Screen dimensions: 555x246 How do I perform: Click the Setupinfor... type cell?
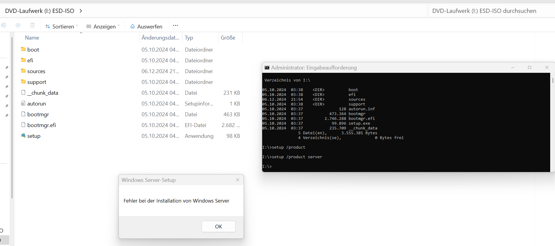click(x=199, y=104)
